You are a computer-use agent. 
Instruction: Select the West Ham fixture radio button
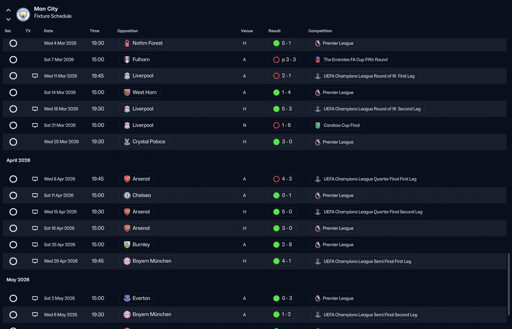point(13,93)
